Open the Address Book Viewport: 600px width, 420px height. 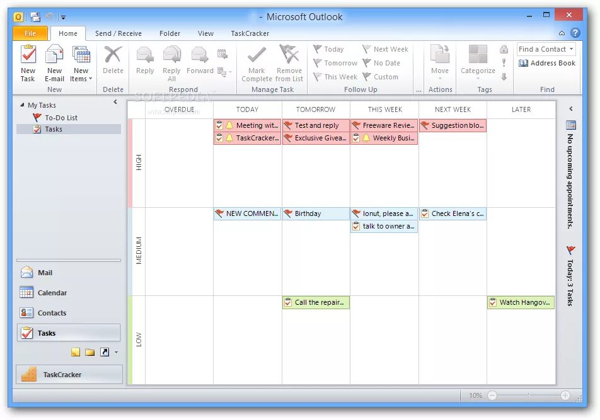pyautogui.click(x=547, y=63)
